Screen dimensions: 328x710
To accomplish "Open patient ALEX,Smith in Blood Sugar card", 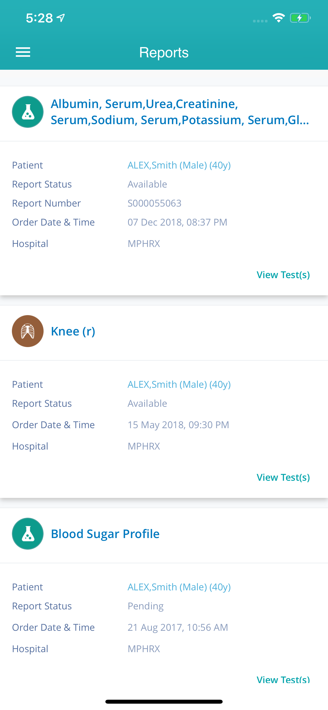I will [179, 587].
